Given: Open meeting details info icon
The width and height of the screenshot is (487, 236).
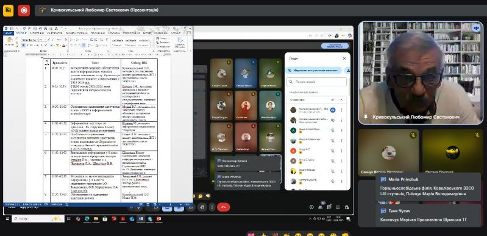Looking at the screenshot, I should pyautogui.click(x=311, y=207).
